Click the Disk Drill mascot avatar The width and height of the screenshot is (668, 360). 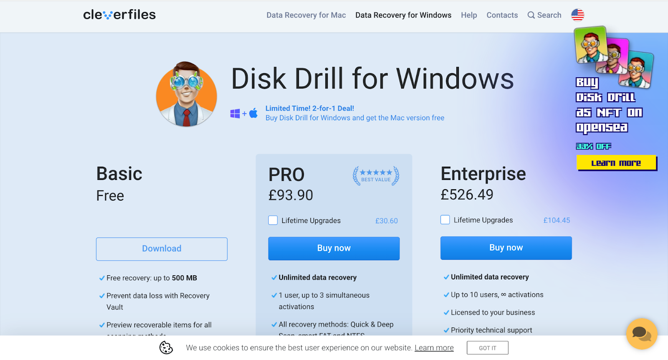click(187, 94)
